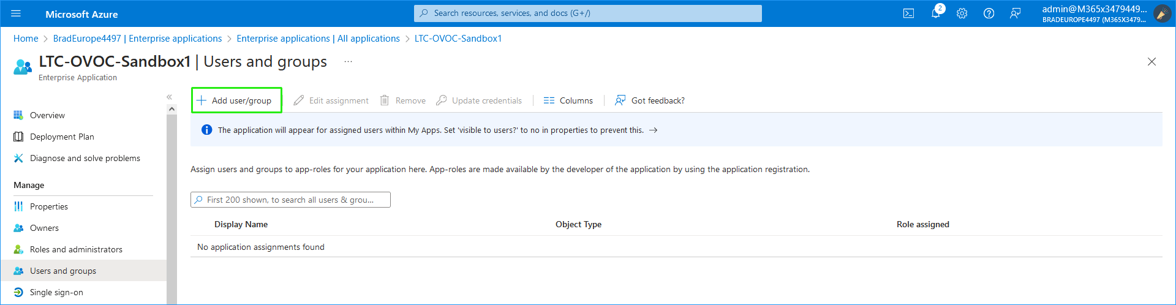The image size is (1176, 305).
Task: Open the notifications bell
Action: [936, 13]
